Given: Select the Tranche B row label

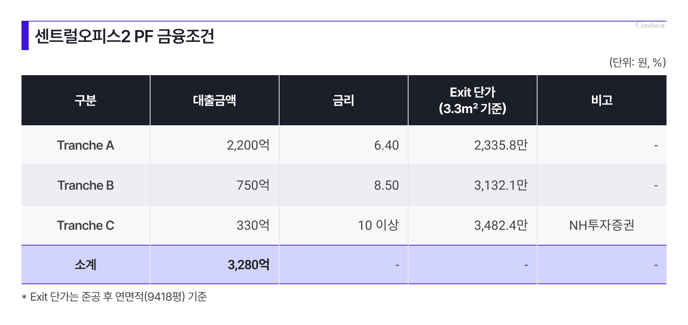Looking at the screenshot, I should (86, 185).
